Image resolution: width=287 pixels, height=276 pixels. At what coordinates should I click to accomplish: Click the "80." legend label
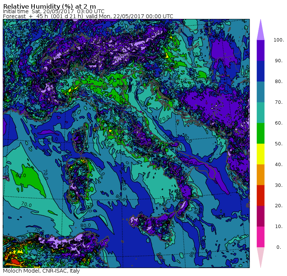pos(279,82)
